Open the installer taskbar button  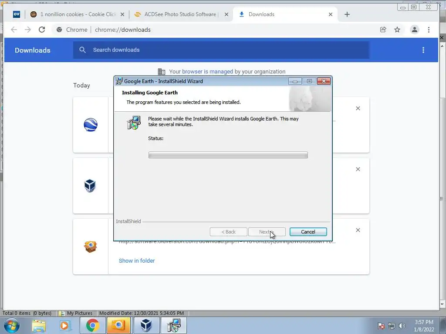[174, 325]
